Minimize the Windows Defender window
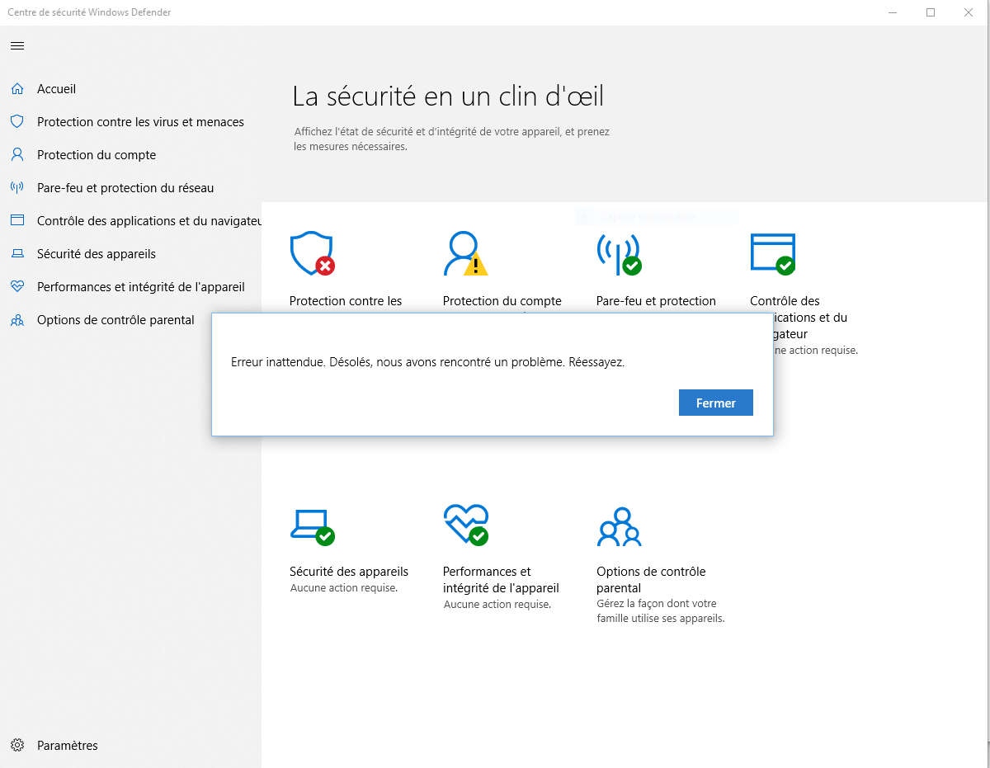990x768 pixels. pos(893,12)
